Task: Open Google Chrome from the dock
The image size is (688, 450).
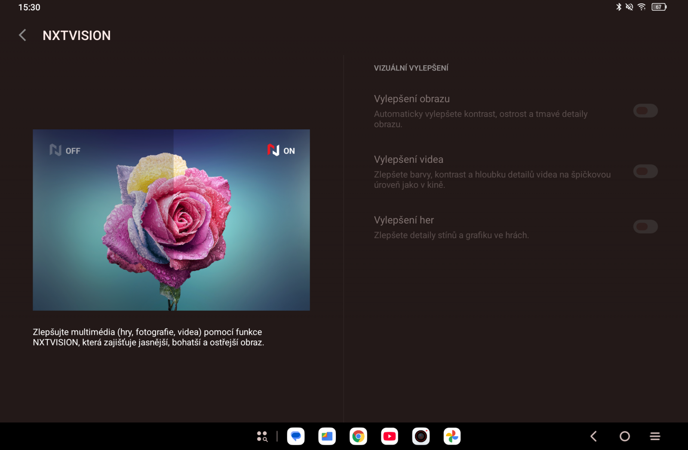Action: pos(358,436)
